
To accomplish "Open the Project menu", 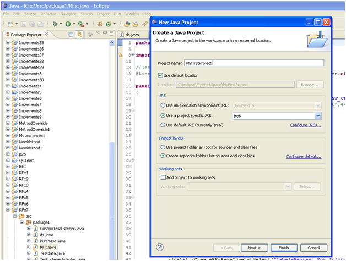I will [103, 14].
